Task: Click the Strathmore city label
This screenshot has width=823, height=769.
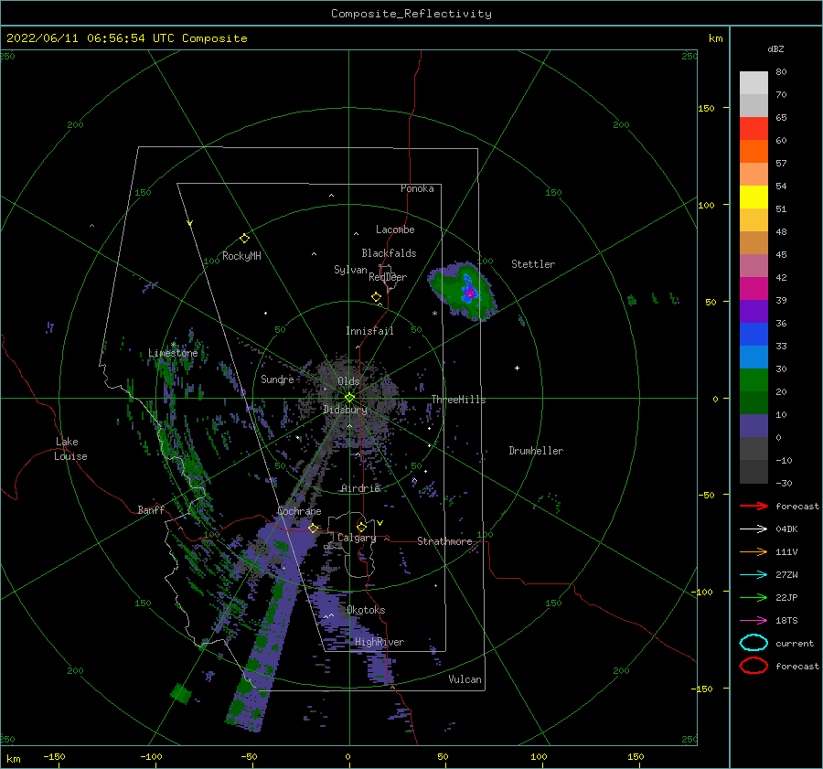Action: (x=444, y=541)
